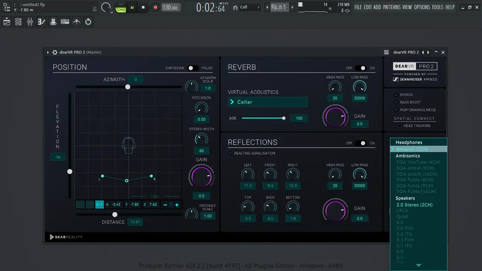Click the tempo tapper toolbar icon
Screen dimensions: 482x271
[77, 22]
